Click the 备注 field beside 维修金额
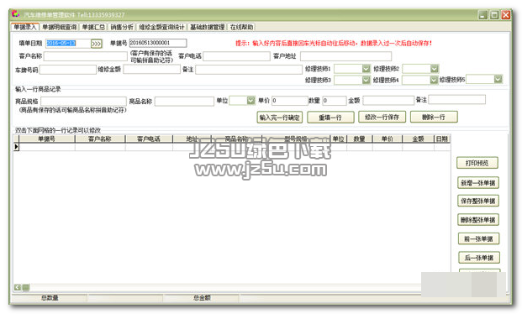Viewport: 522px width, 314px height. pos(249,69)
